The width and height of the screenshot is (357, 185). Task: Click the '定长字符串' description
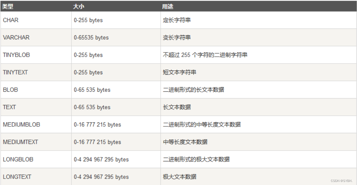click(x=177, y=20)
